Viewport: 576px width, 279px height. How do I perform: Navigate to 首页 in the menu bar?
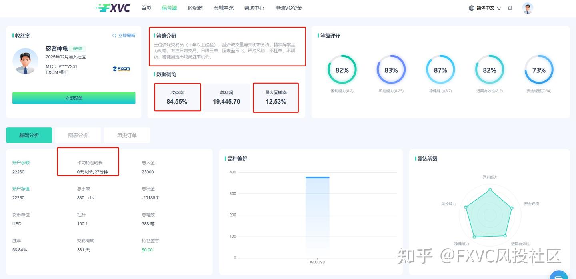(x=146, y=8)
